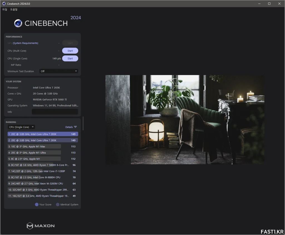Click the "YOUR SYSTEM" section header
285x235 pixels.
pos(13,81)
